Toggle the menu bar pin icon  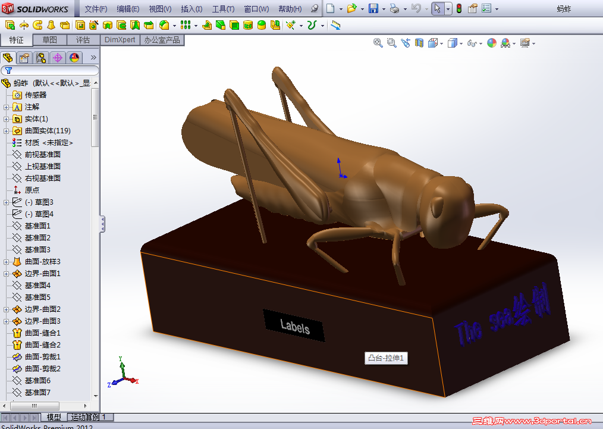tap(315, 8)
